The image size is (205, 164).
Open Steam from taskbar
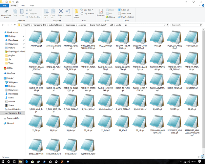pyautogui.click(x=44, y=162)
